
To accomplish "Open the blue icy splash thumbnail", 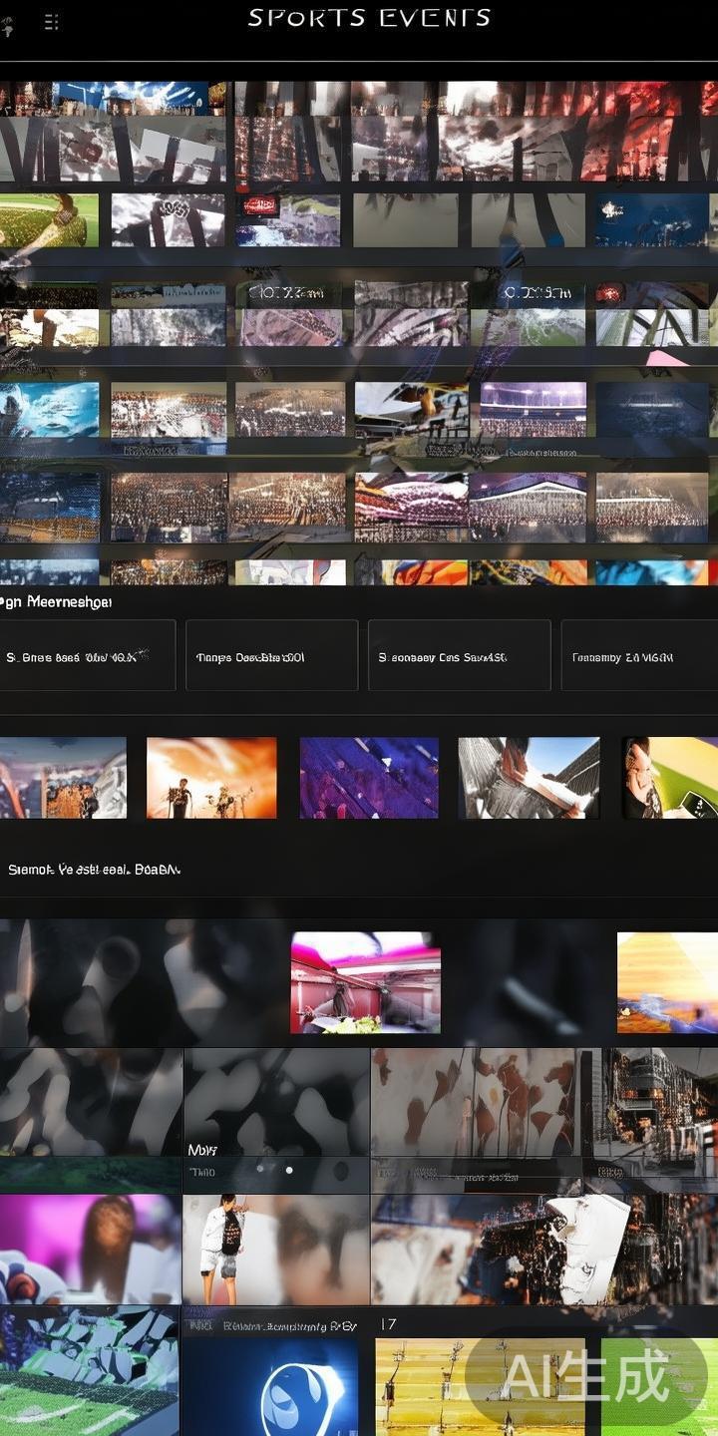I will 49,409.
